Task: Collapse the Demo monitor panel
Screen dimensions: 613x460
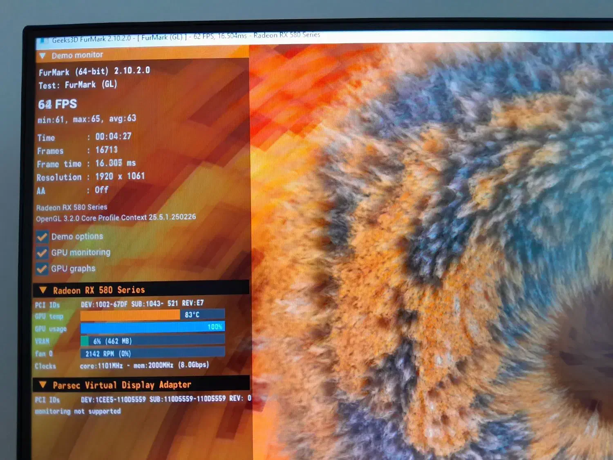Action: click(x=43, y=56)
